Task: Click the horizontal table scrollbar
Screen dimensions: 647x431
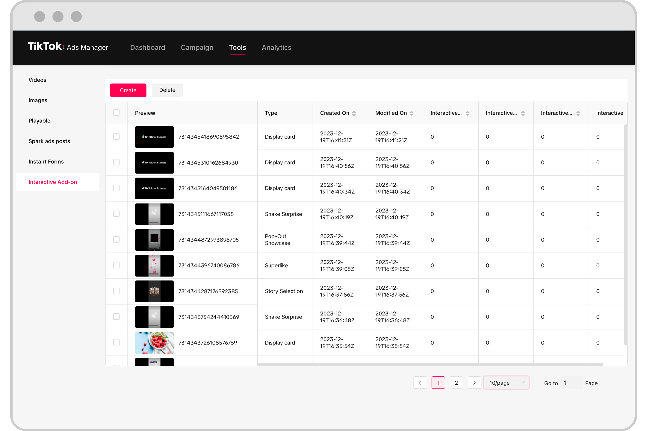Action: click(x=430, y=364)
